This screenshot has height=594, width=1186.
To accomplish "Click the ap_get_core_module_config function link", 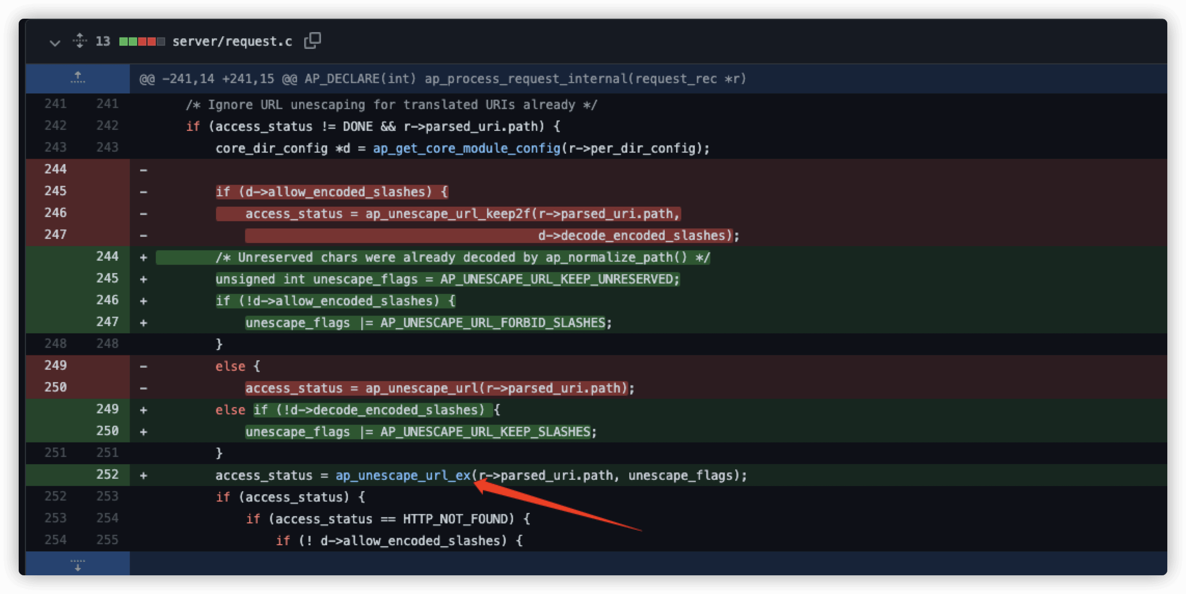I will point(466,148).
